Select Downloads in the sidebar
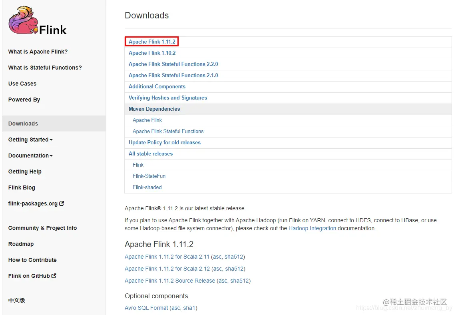Image resolution: width=456 pixels, height=315 pixels. (x=54, y=124)
